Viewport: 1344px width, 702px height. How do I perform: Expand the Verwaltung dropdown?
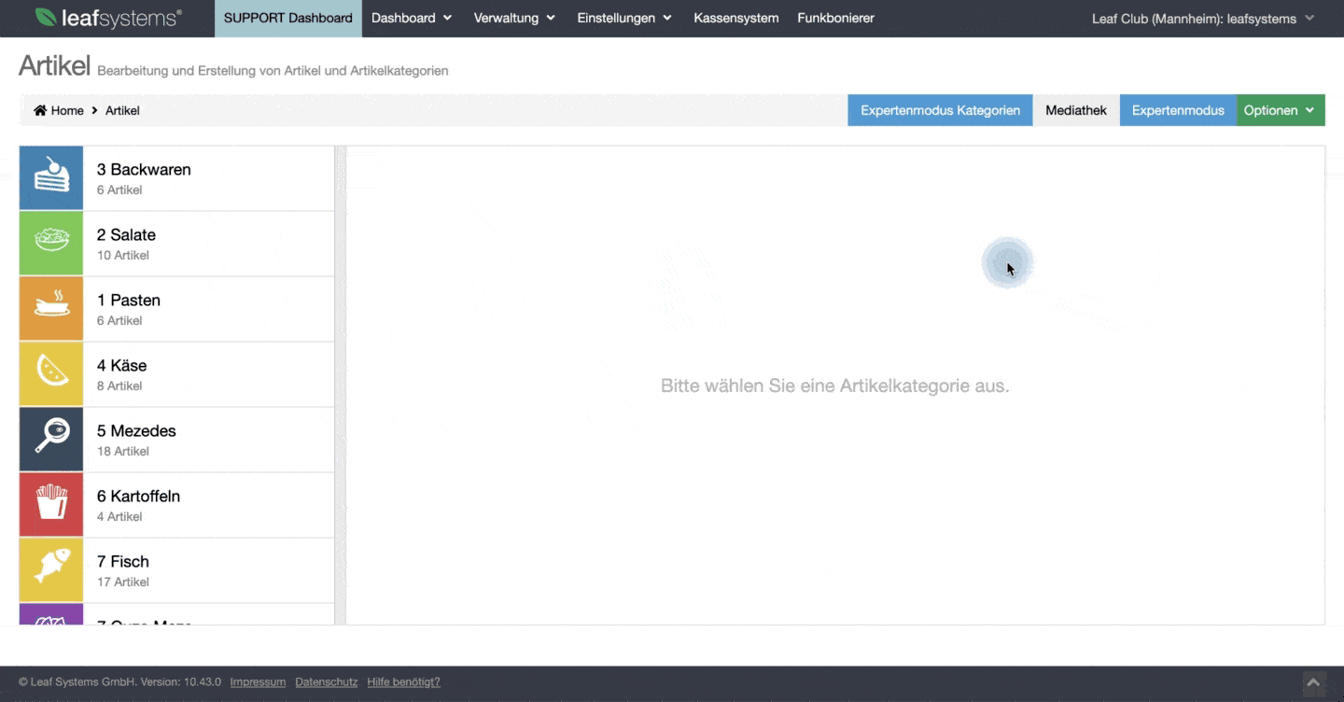513,18
